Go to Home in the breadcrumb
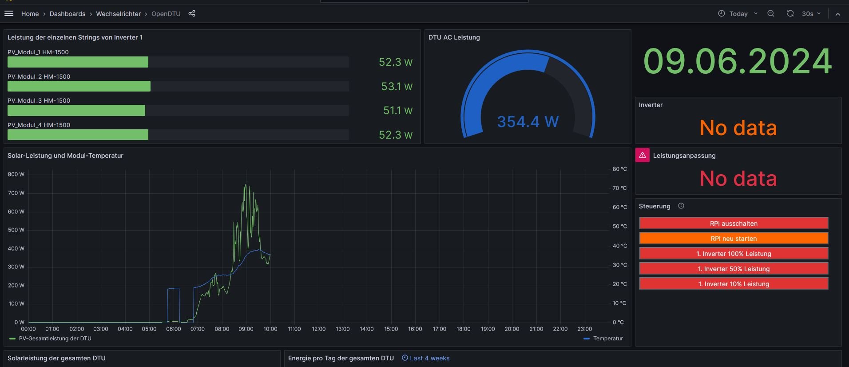Screen dimensions: 849x367 30,14
